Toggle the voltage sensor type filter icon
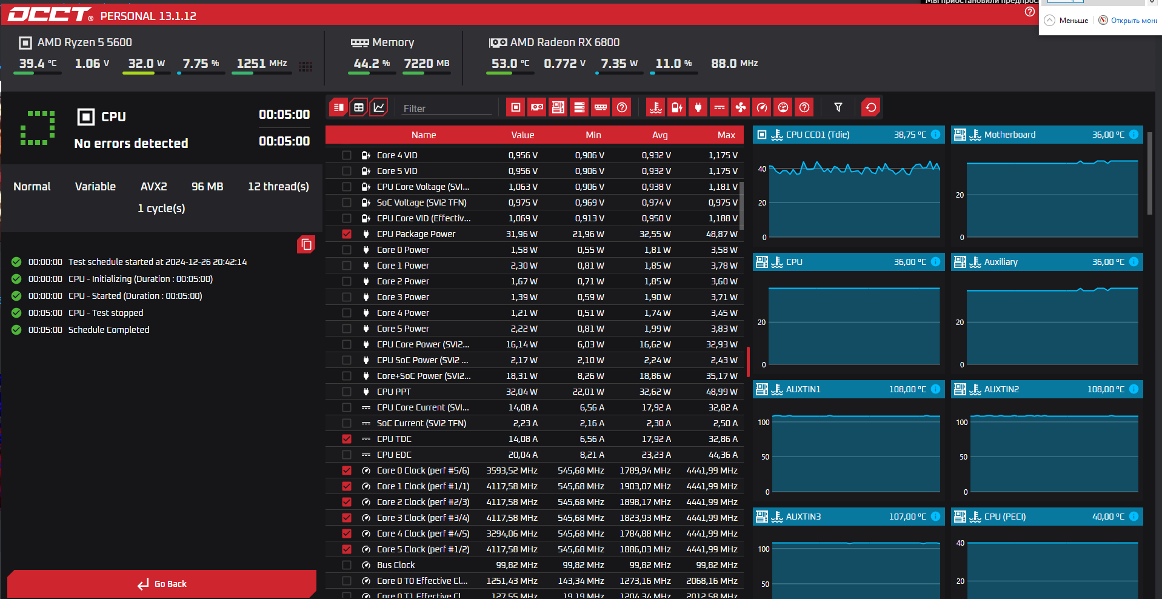The height and width of the screenshot is (599, 1162). coord(677,107)
